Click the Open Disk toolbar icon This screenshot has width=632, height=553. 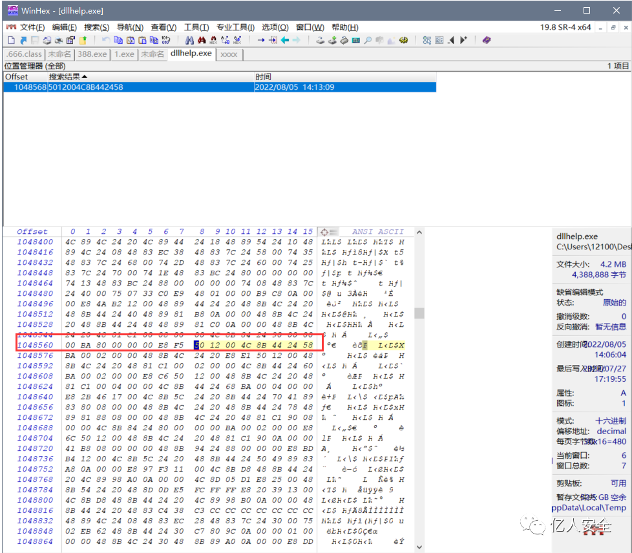320,40
